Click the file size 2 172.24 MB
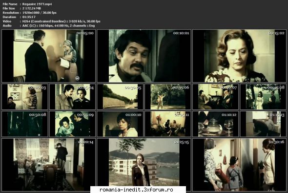The width and height of the screenshot is (288, 193). pos(32,8)
